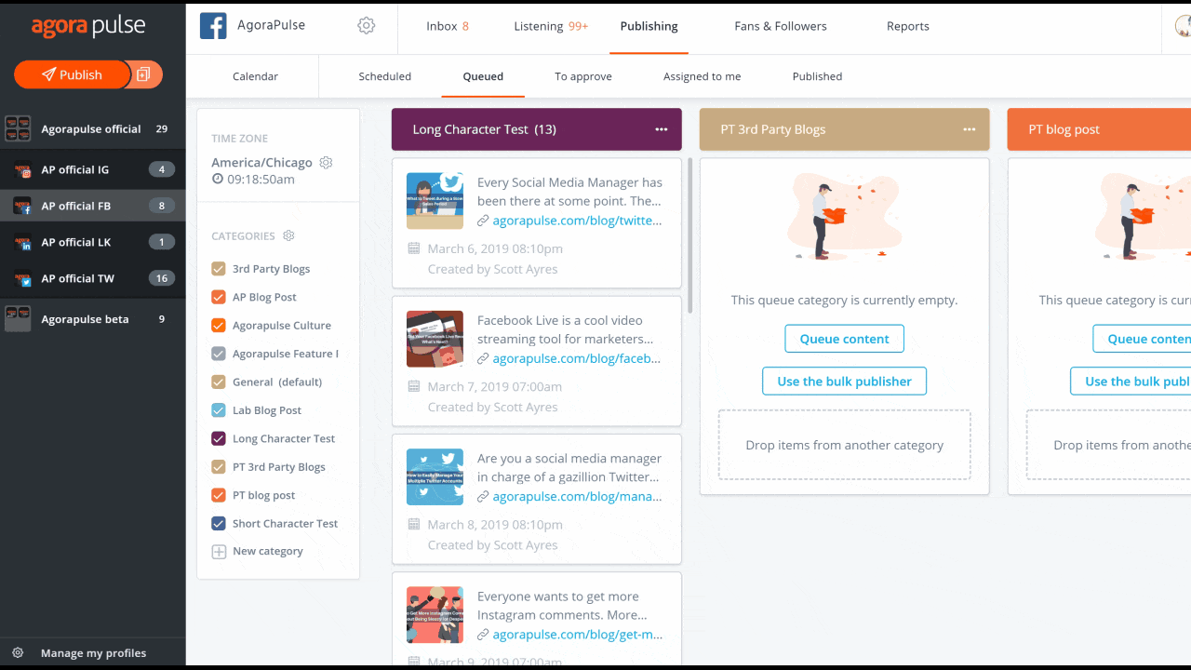The width and height of the screenshot is (1191, 670).
Task: Click calendar icon for March 6 post
Action: click(414, 248)
